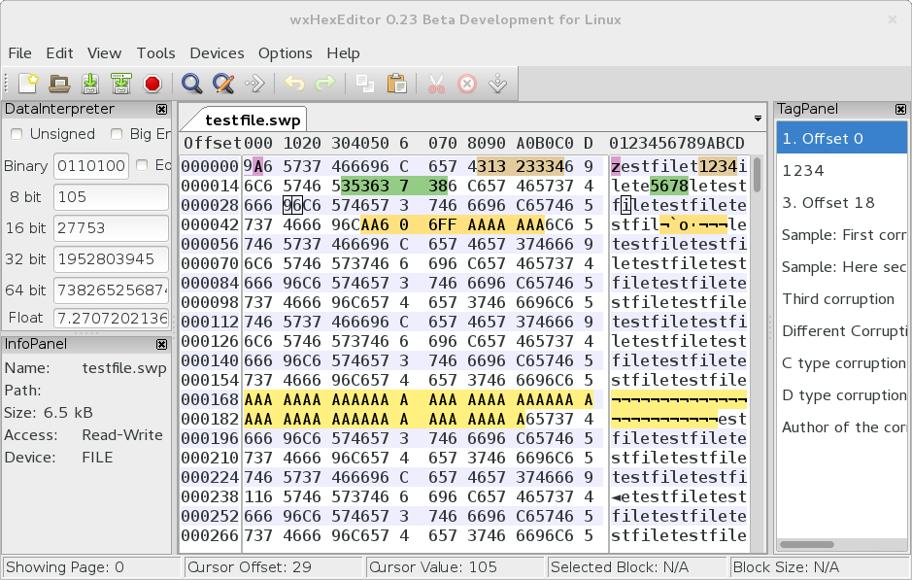This screenshot has width=912, height=580.
Task: Select tag 'D type corruption'
Action: click(841, 395)
